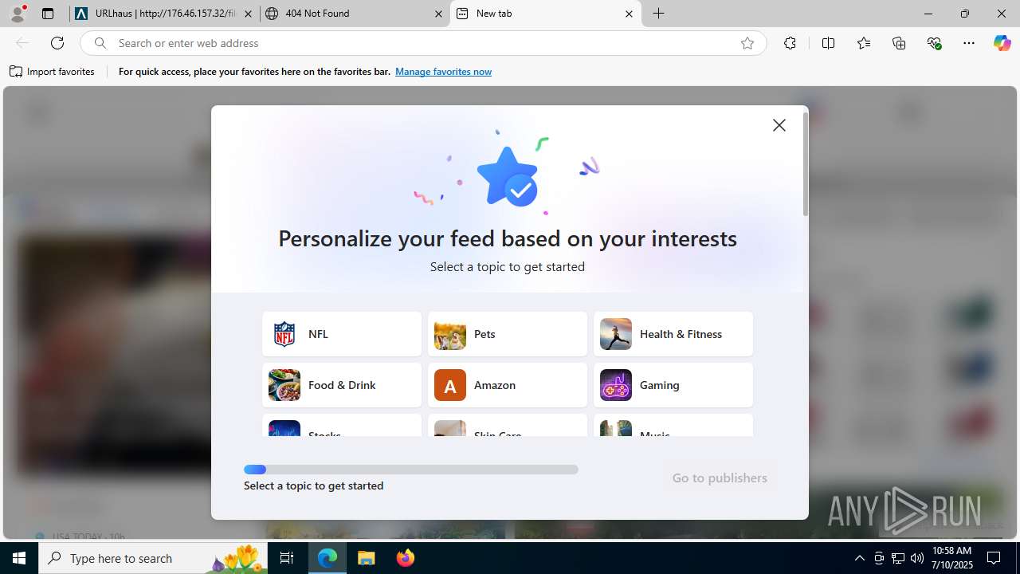Select the Music topic
The height and width of the screenshot is (574, 1020).
[673, 425]
